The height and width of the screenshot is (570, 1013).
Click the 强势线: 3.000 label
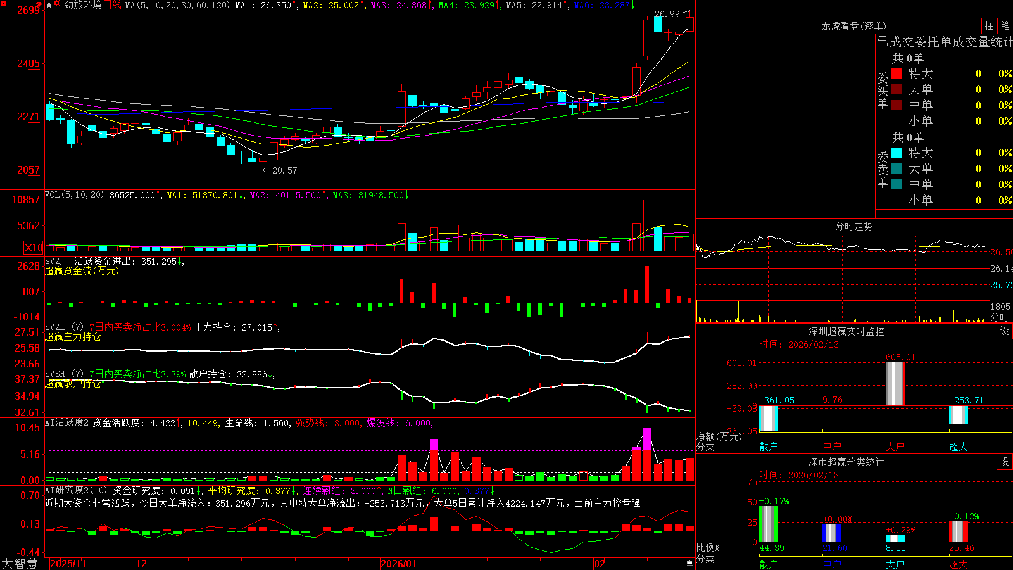(x=327, y=423)
